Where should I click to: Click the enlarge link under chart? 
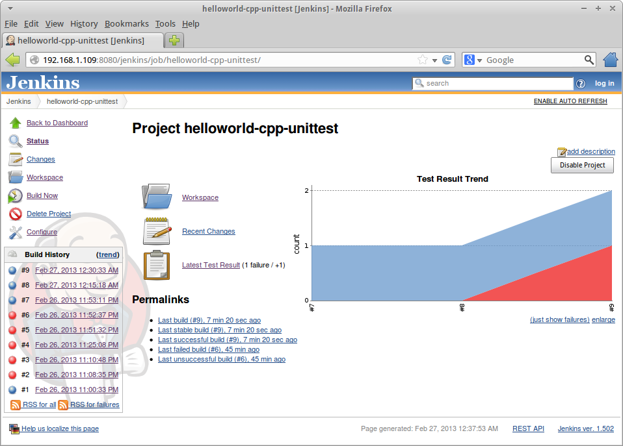603,320
